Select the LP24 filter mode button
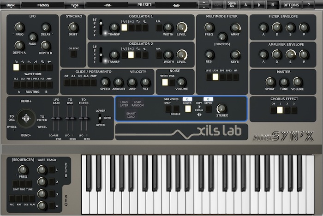323x216 pixels. [215, 77]
